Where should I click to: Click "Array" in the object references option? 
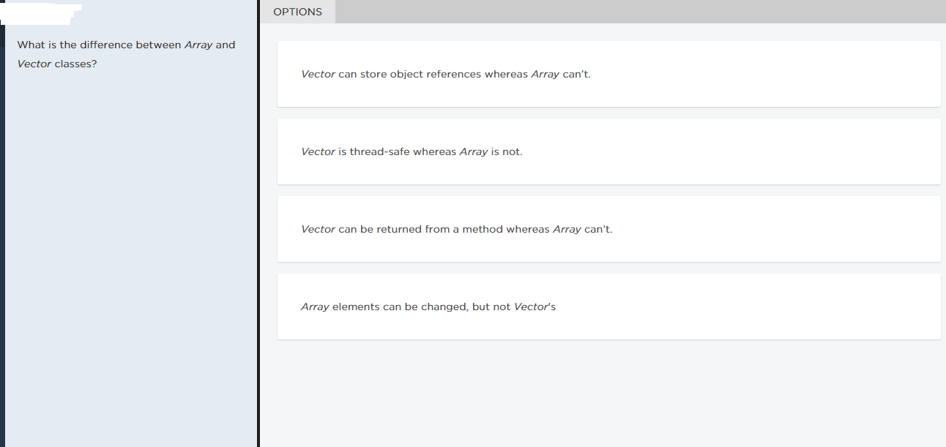[x=545, y=75]
